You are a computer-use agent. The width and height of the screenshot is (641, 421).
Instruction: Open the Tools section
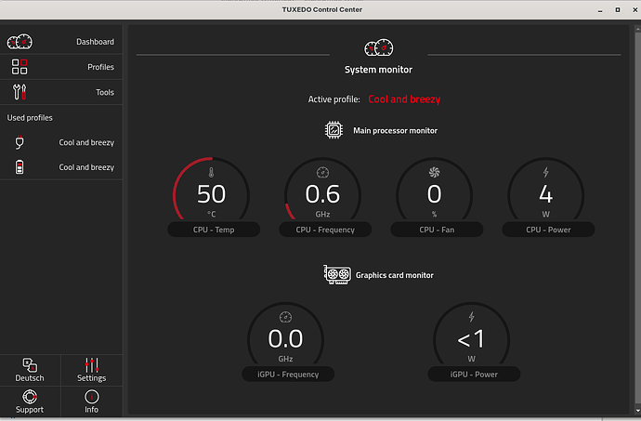pos(61,92)
